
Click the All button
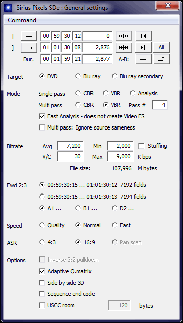[161, 47]
